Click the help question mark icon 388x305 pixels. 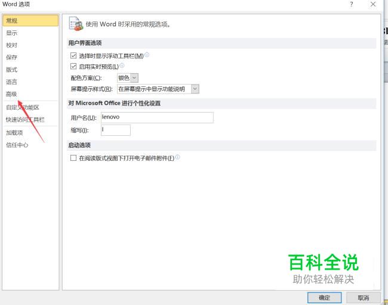[352, 4]
